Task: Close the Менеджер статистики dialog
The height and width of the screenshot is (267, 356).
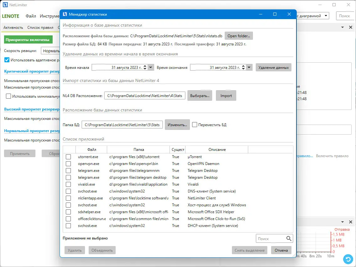Action: tap(289, 14)
